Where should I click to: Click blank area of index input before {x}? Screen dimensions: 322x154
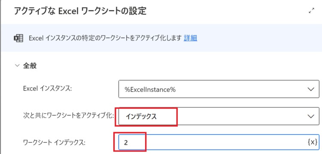[226, 142]
